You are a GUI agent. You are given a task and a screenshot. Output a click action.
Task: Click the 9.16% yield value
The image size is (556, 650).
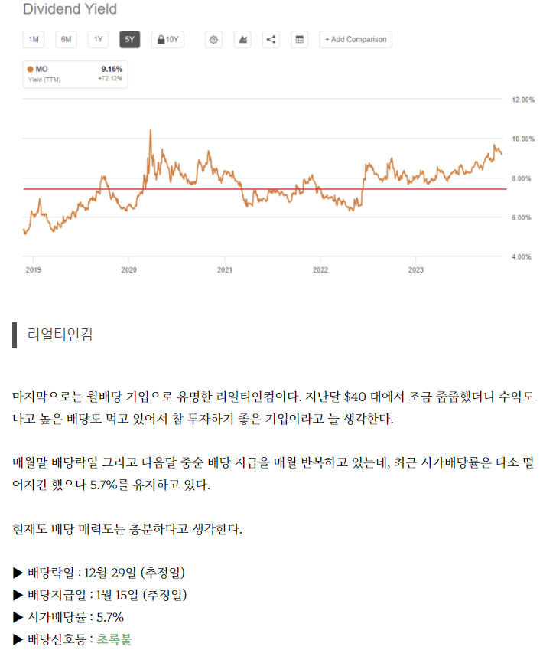coord(112,69)
